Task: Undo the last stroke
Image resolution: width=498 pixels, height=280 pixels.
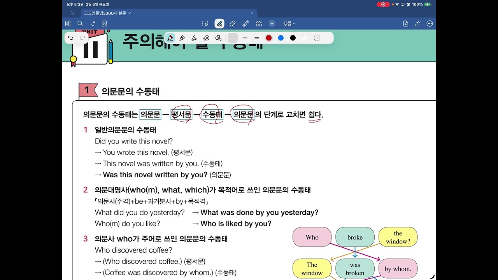Action: click(x=70, y=38)
